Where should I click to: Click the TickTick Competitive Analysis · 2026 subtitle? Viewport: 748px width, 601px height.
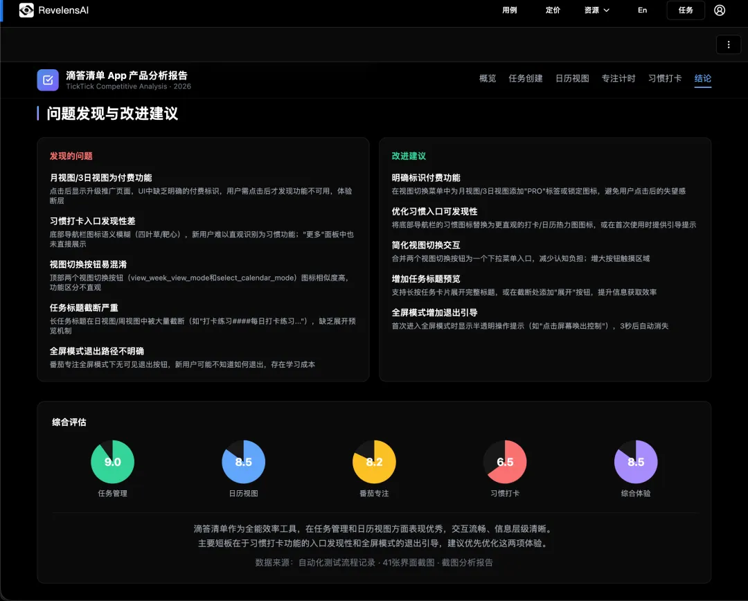coord(128,87)
